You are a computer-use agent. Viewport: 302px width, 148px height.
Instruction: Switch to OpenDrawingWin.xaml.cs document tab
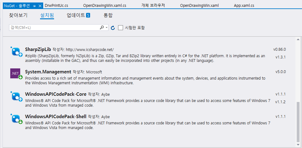point(105,6)
